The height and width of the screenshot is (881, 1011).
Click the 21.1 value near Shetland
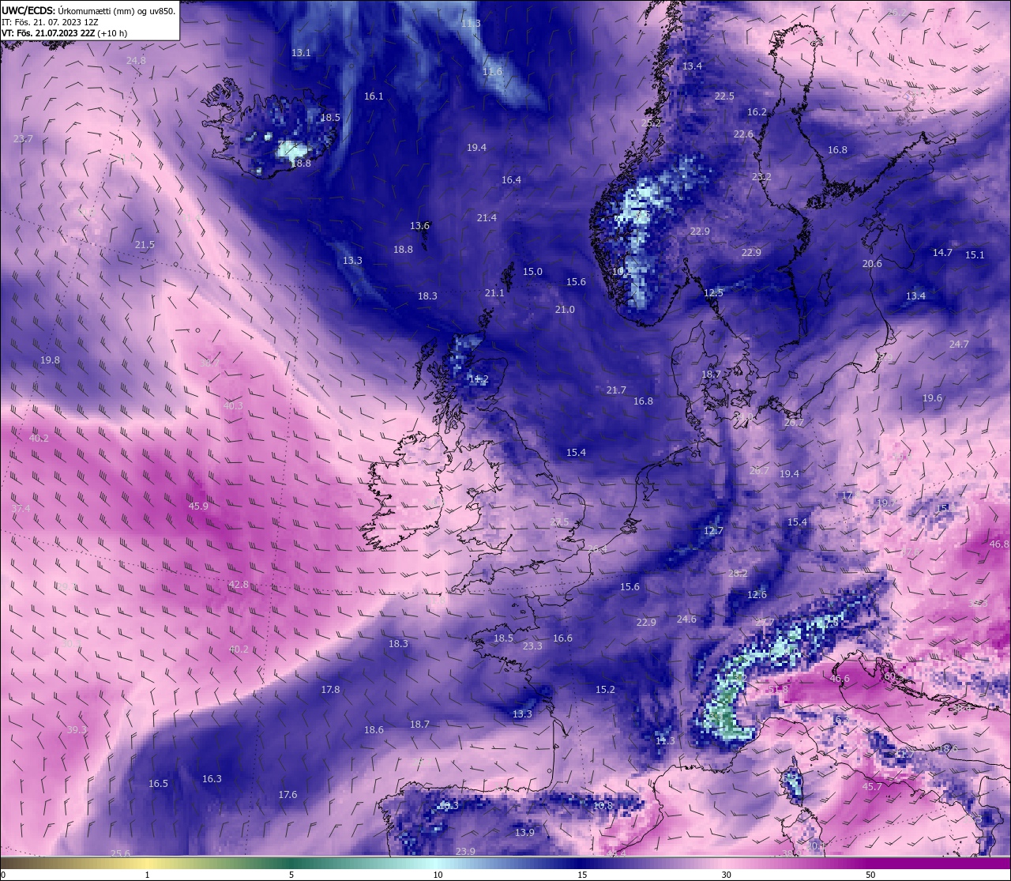tap(494, 293)
